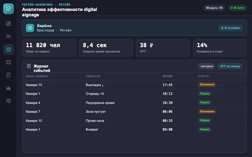This screenshot has width=252, height=157.
Task: Click Внимание status in the 08:06 row
Action: [x=207, y=111]
